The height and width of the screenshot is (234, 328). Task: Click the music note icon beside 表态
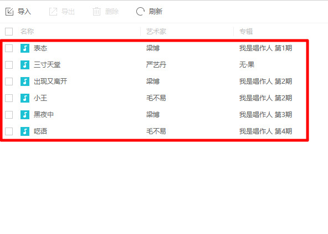click(x=25, y=48)
